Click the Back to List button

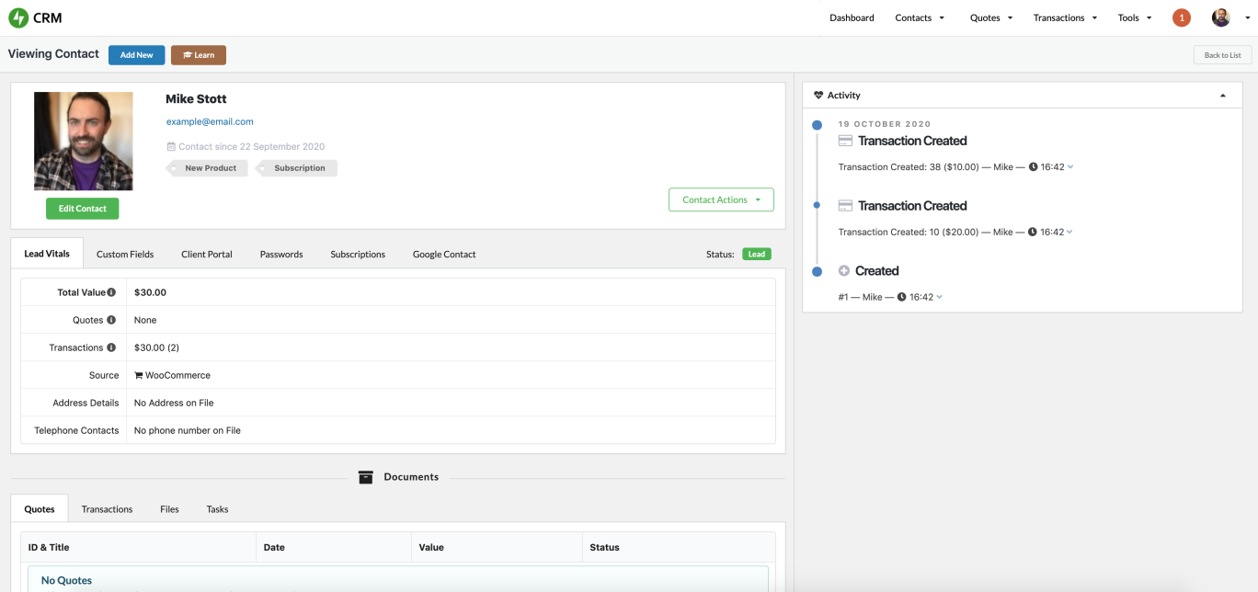[x=1223, y=55]
